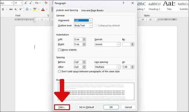
Task: Decrease Right indentation with the down arrow
Action: tap(84, 45)
